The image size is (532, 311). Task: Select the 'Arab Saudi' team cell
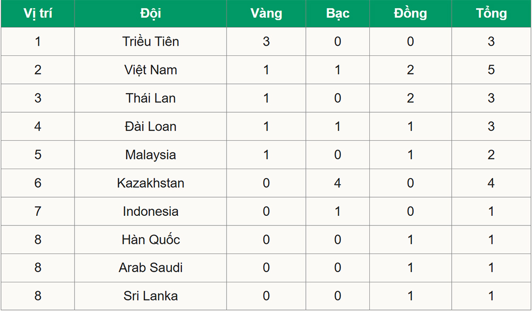pos(151,267)
